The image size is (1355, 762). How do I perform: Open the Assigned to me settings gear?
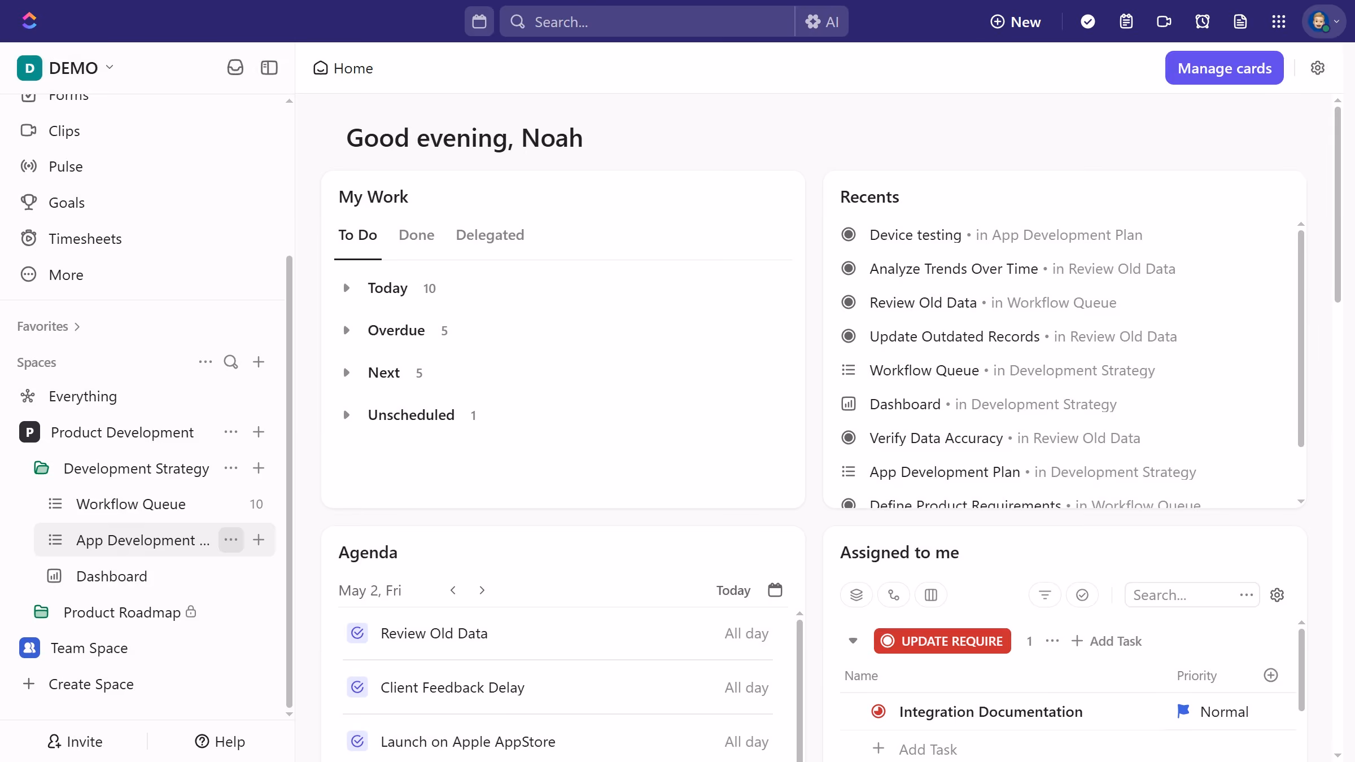1277,595
